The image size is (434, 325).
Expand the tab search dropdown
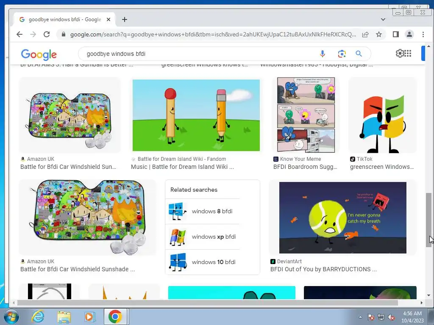(x=383, y=19)
